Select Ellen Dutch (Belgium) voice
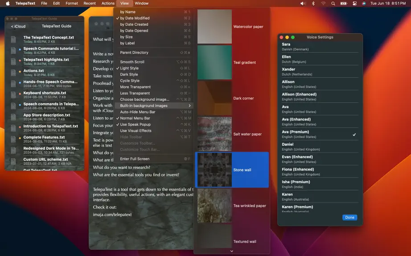 320,59
